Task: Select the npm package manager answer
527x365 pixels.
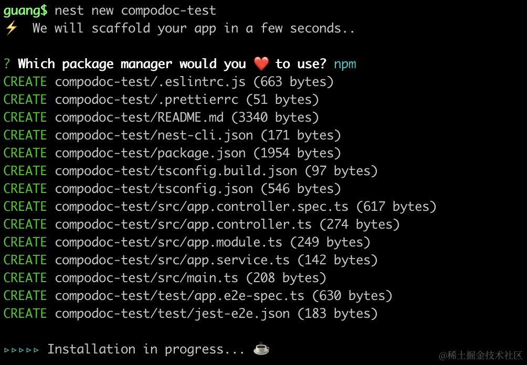Action: pyautogui.click(x=345, y=64)
